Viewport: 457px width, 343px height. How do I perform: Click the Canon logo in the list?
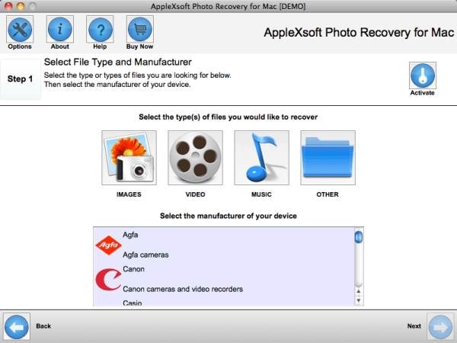tap(108, 280)
